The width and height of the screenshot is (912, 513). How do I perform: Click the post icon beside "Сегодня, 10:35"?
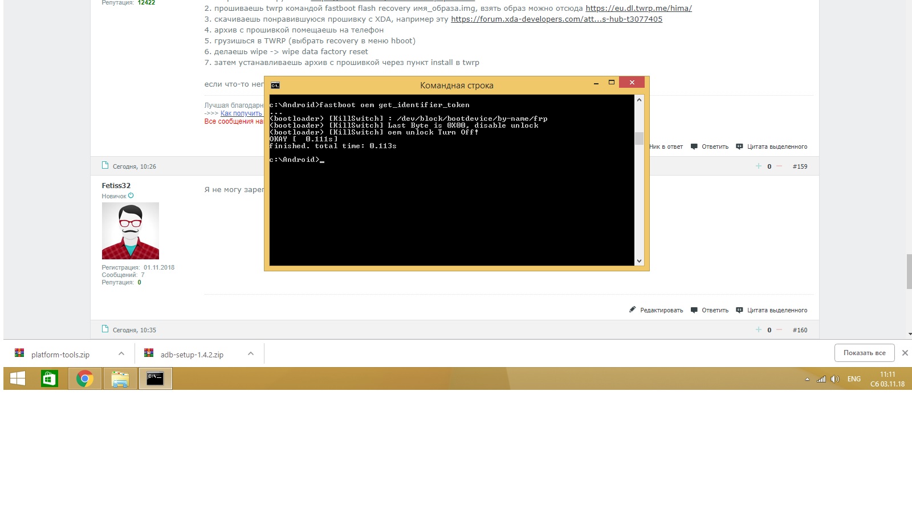[x=105, y=329]
